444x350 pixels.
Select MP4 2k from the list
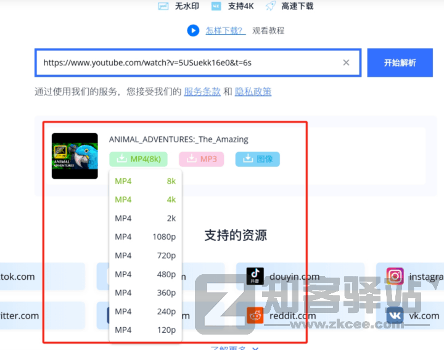pyautogui.click(x=146, y=218)
